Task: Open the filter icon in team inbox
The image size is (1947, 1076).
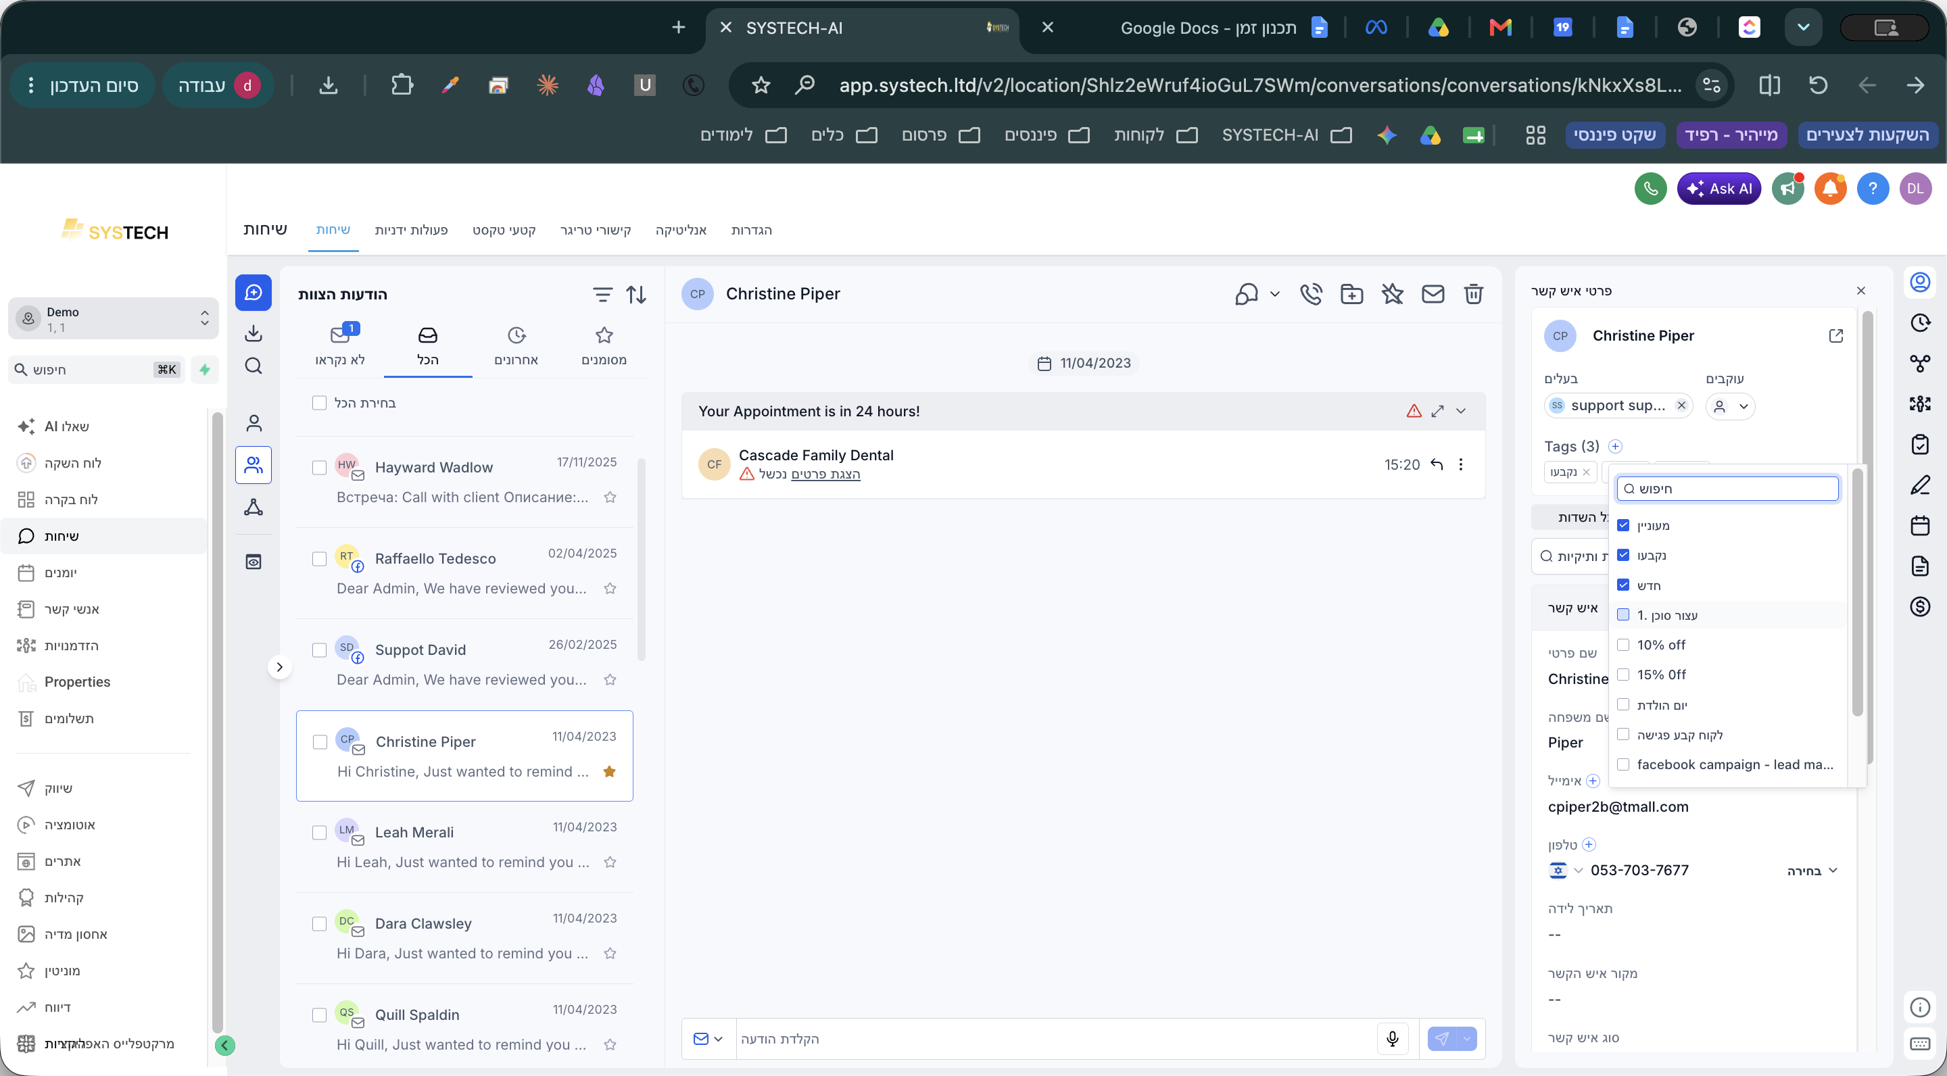Action: pos(602,295)
